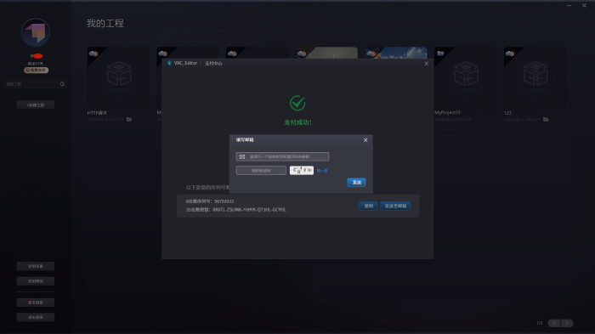This screenshot has height=334, width=595.
Task: Click the first button in bottom sidebar group
Action: (36, 267)
